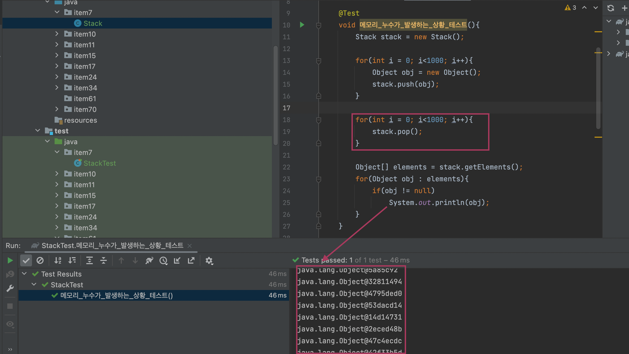
Task: Rerun the test with green play button
Action: click(x=10, y=260)
